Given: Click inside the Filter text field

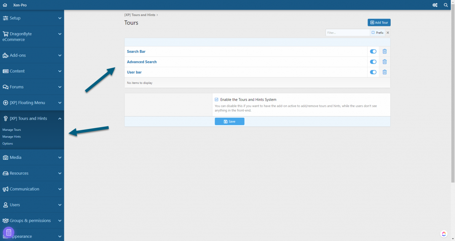Looking at the screenshot, I should pos(347,33).
